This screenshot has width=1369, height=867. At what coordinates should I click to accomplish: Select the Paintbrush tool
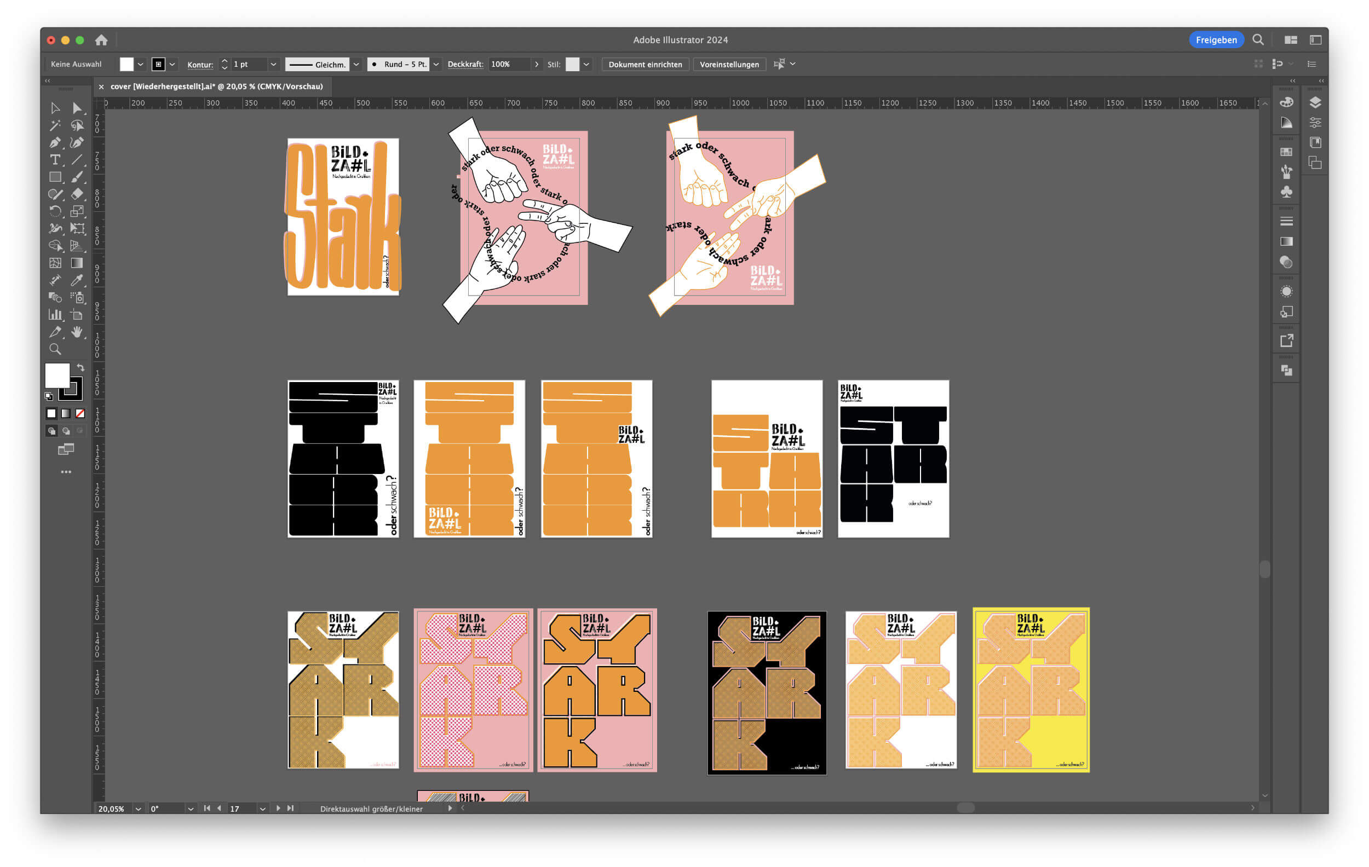[77, 177]
